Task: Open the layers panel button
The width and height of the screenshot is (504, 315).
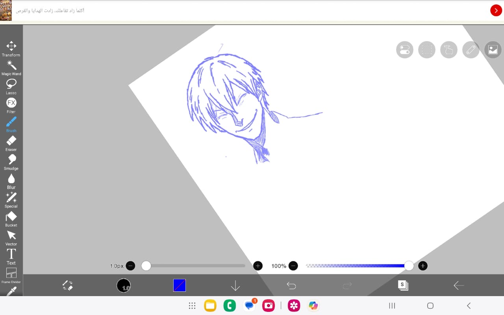Action: pos(403,285)
